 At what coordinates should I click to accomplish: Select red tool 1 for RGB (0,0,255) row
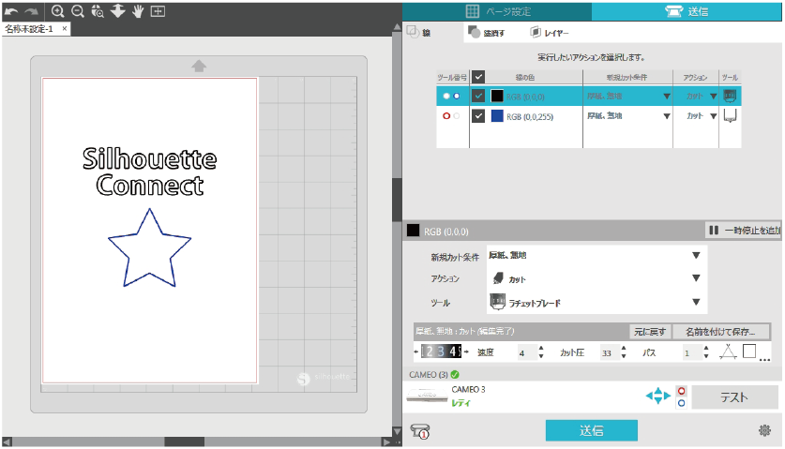click(x=446, y=116)
